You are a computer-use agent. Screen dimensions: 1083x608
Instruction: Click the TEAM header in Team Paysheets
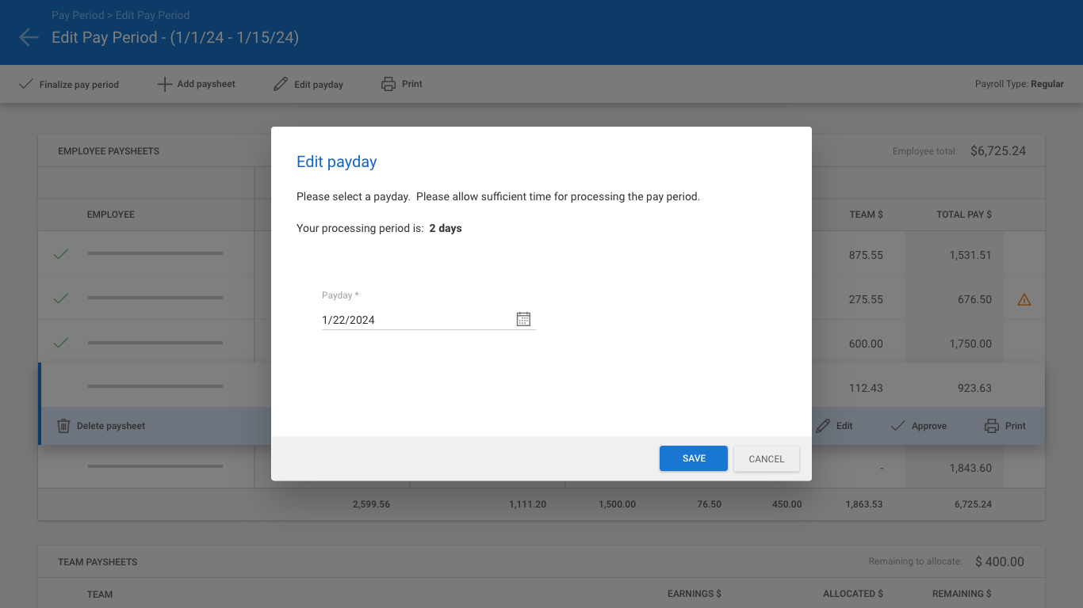click(x=100, y=595)
